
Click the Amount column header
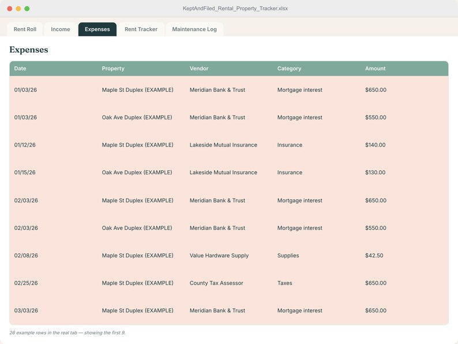click(375, 68)
